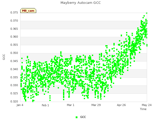Click the Feb 1 axis label
Image resolution: width=162 pixels, height=122 pixels.
pyautogui.click(x=45, y=105)
